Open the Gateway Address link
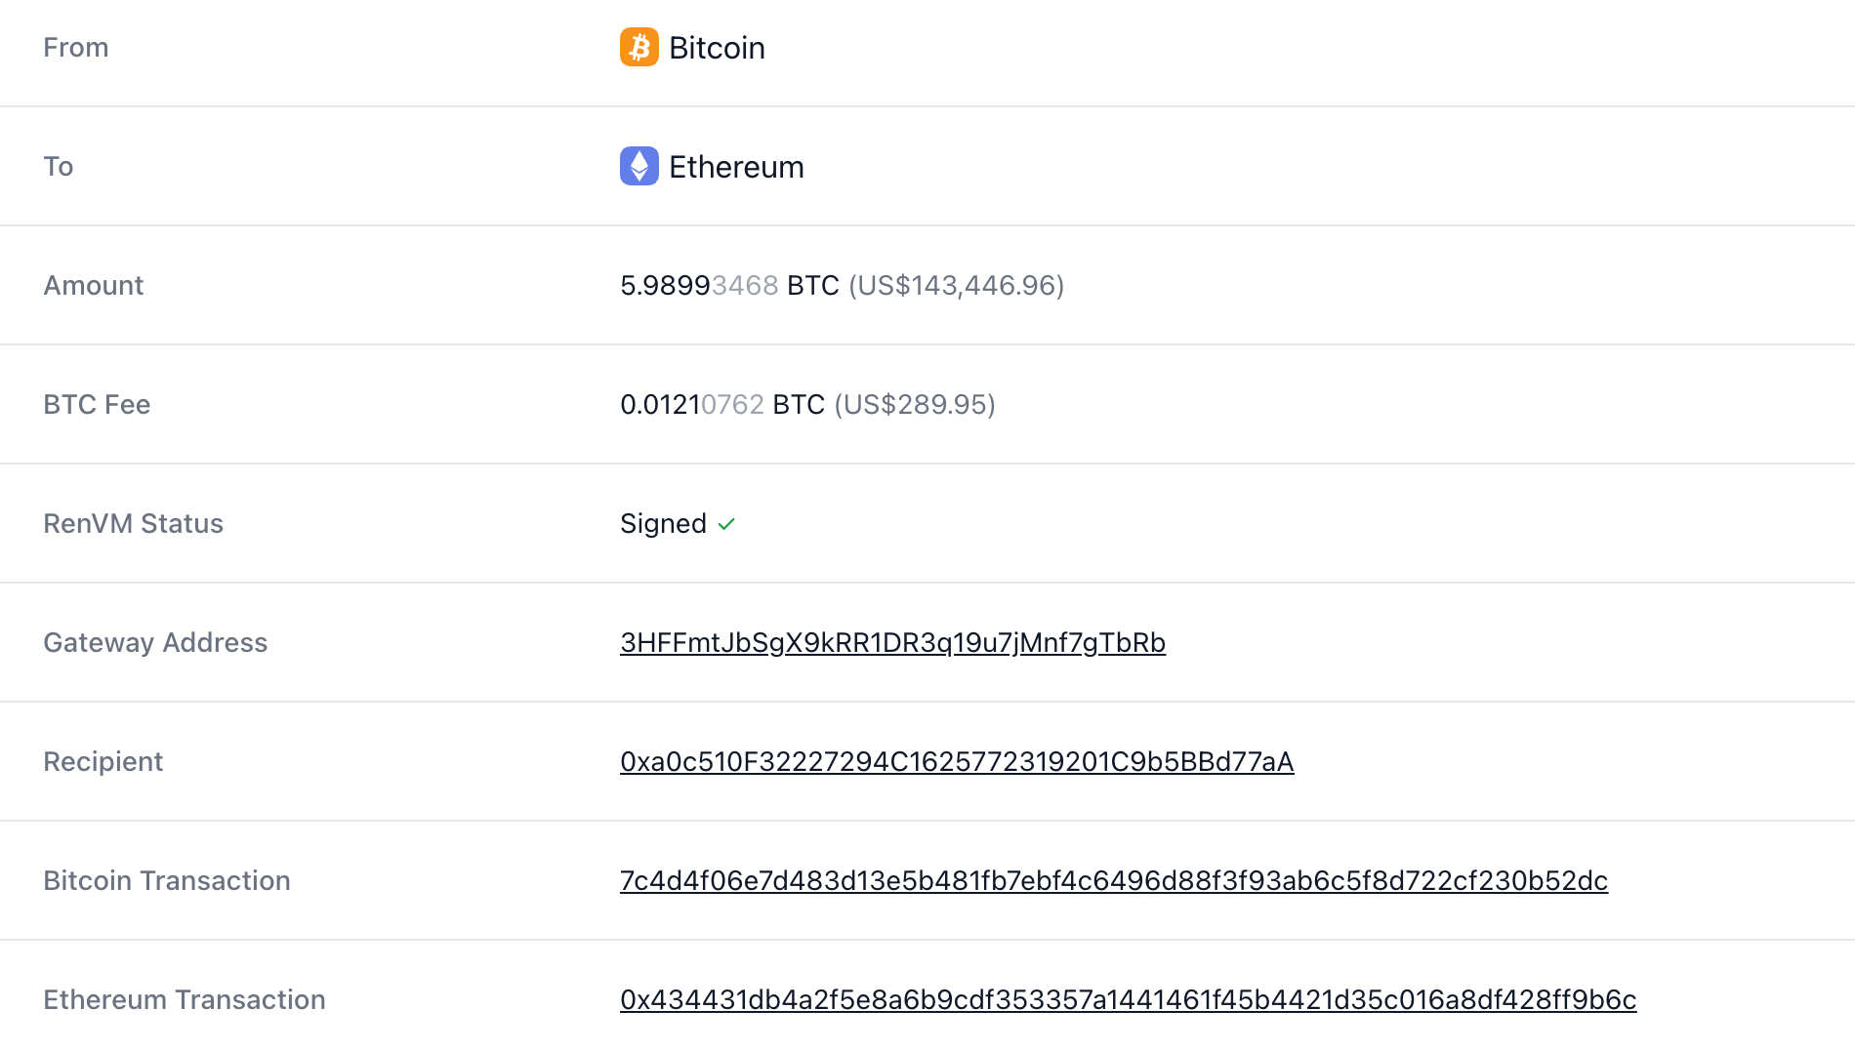The height and width of the screenshot is (1050, 1855). 892,642
